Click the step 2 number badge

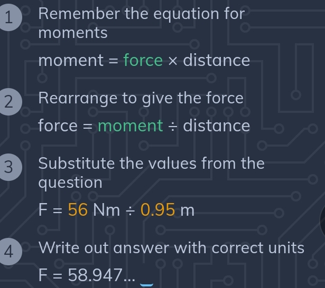(x=8, y=102)
